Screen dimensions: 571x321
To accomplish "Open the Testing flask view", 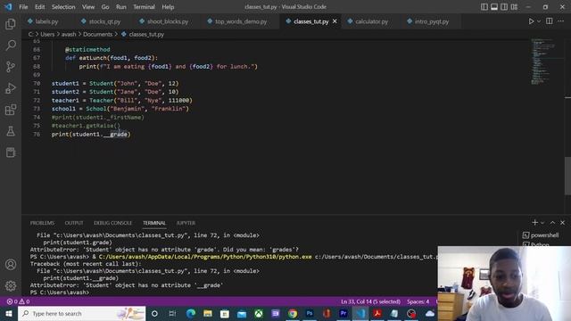I will pyautogui.click(x=11, y=131).
